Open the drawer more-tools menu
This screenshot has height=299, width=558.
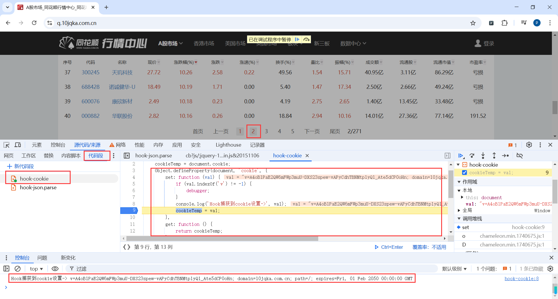tap(6, 258)
